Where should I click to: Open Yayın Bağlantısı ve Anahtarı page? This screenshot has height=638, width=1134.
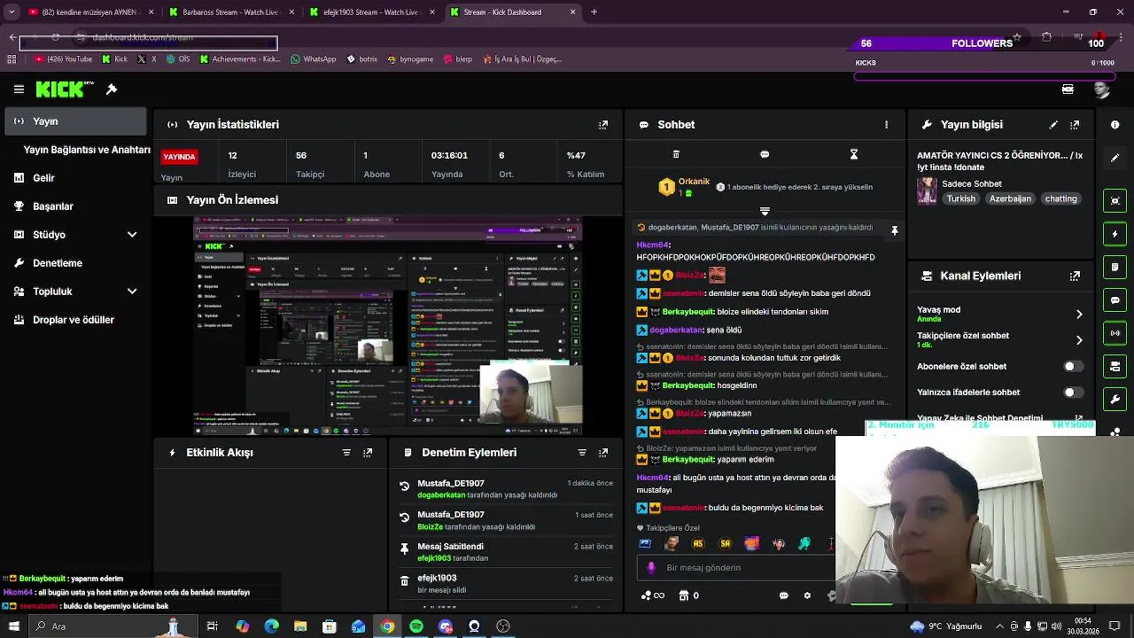click(87, 150)
